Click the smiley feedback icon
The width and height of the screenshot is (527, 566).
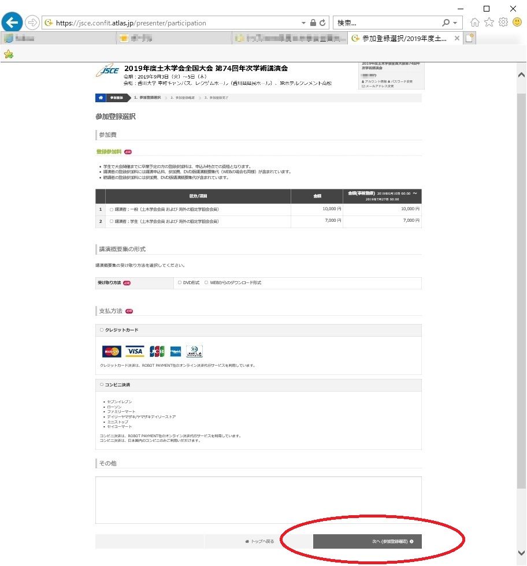pyautogui.click(x=517, y=23)
